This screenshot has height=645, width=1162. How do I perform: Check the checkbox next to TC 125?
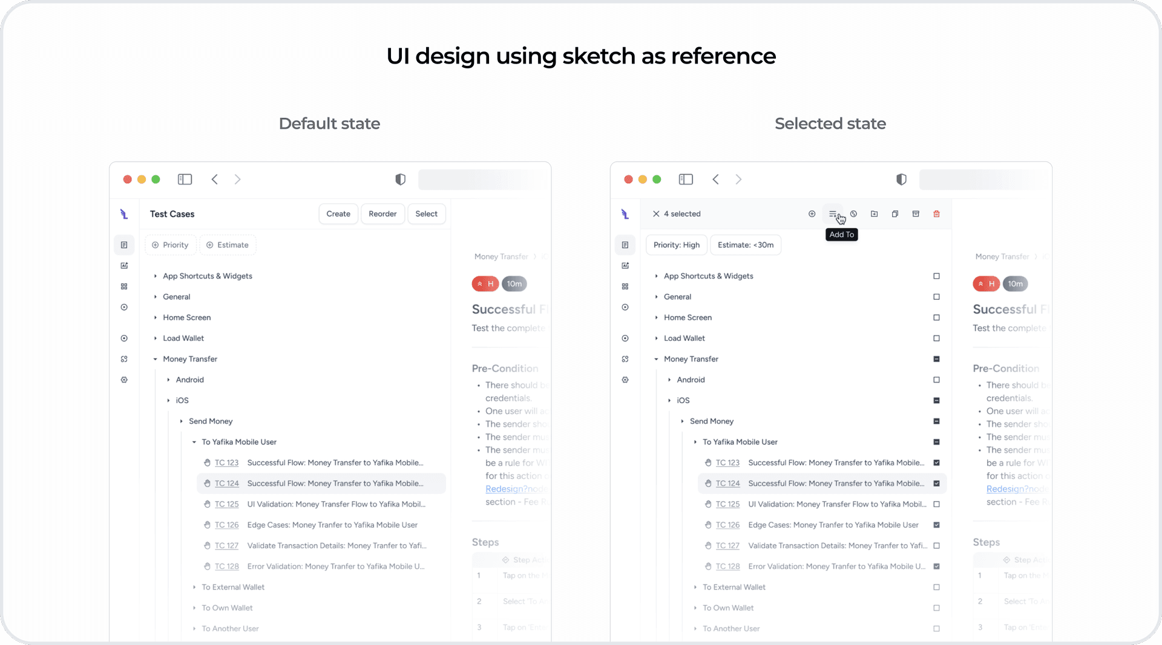936,504
